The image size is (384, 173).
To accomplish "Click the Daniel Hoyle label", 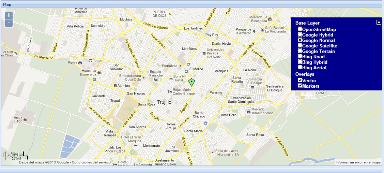I will [x=221, y=44].
